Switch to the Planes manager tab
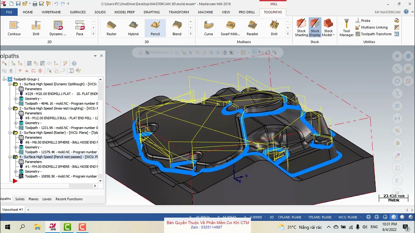Screen dimensions: 415x233 33,199
